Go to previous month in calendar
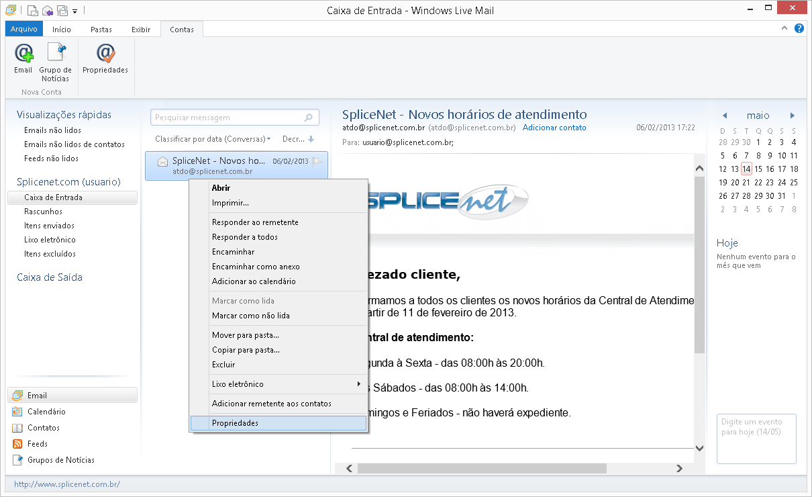This screenshot has width=812, height=497. click(x=725, y=116)
